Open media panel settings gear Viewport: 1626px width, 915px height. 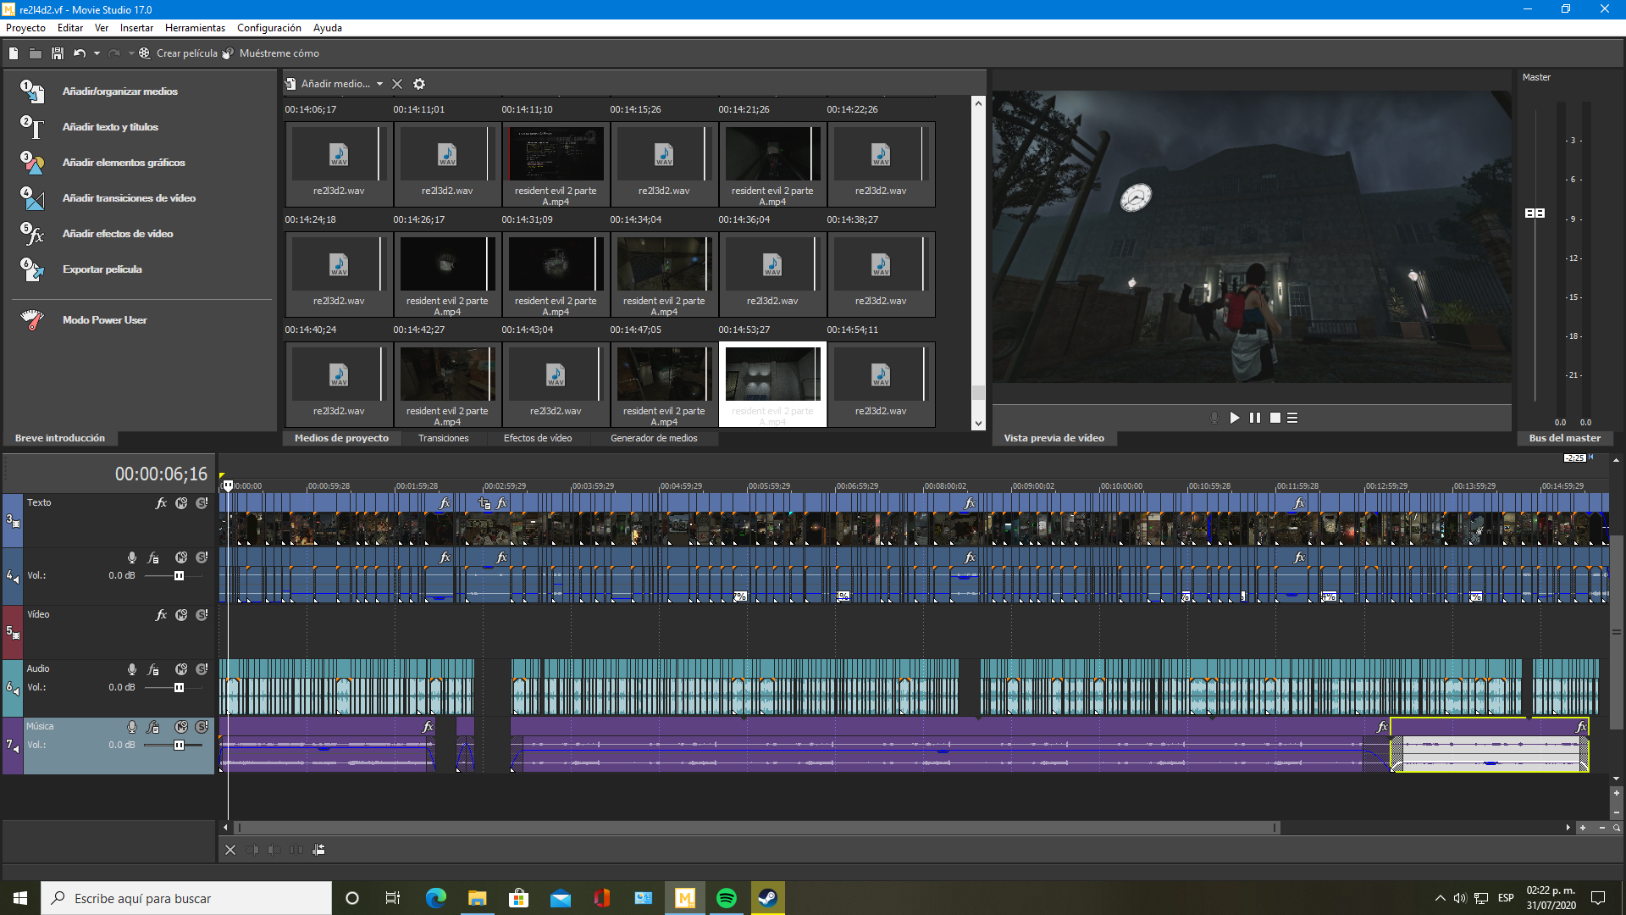click(419, 84)
